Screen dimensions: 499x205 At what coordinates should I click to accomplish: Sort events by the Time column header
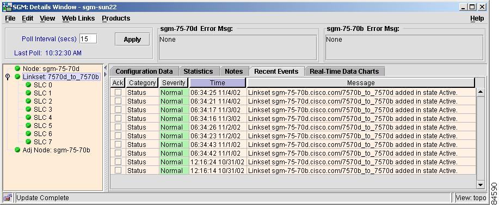click(217, 83)
